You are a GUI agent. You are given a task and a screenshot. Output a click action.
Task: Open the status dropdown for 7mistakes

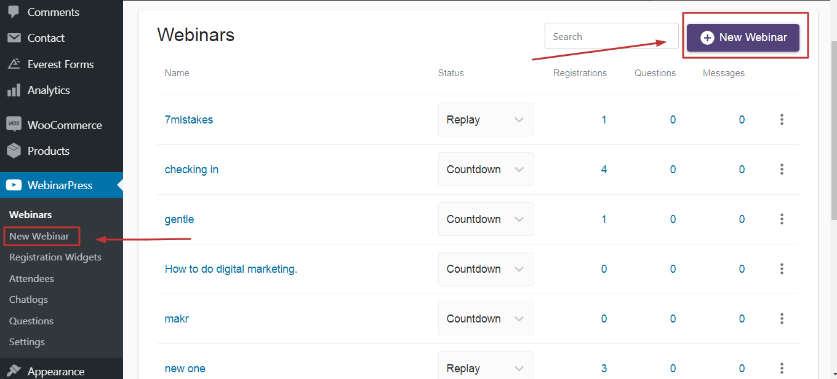tap(486, 119)
